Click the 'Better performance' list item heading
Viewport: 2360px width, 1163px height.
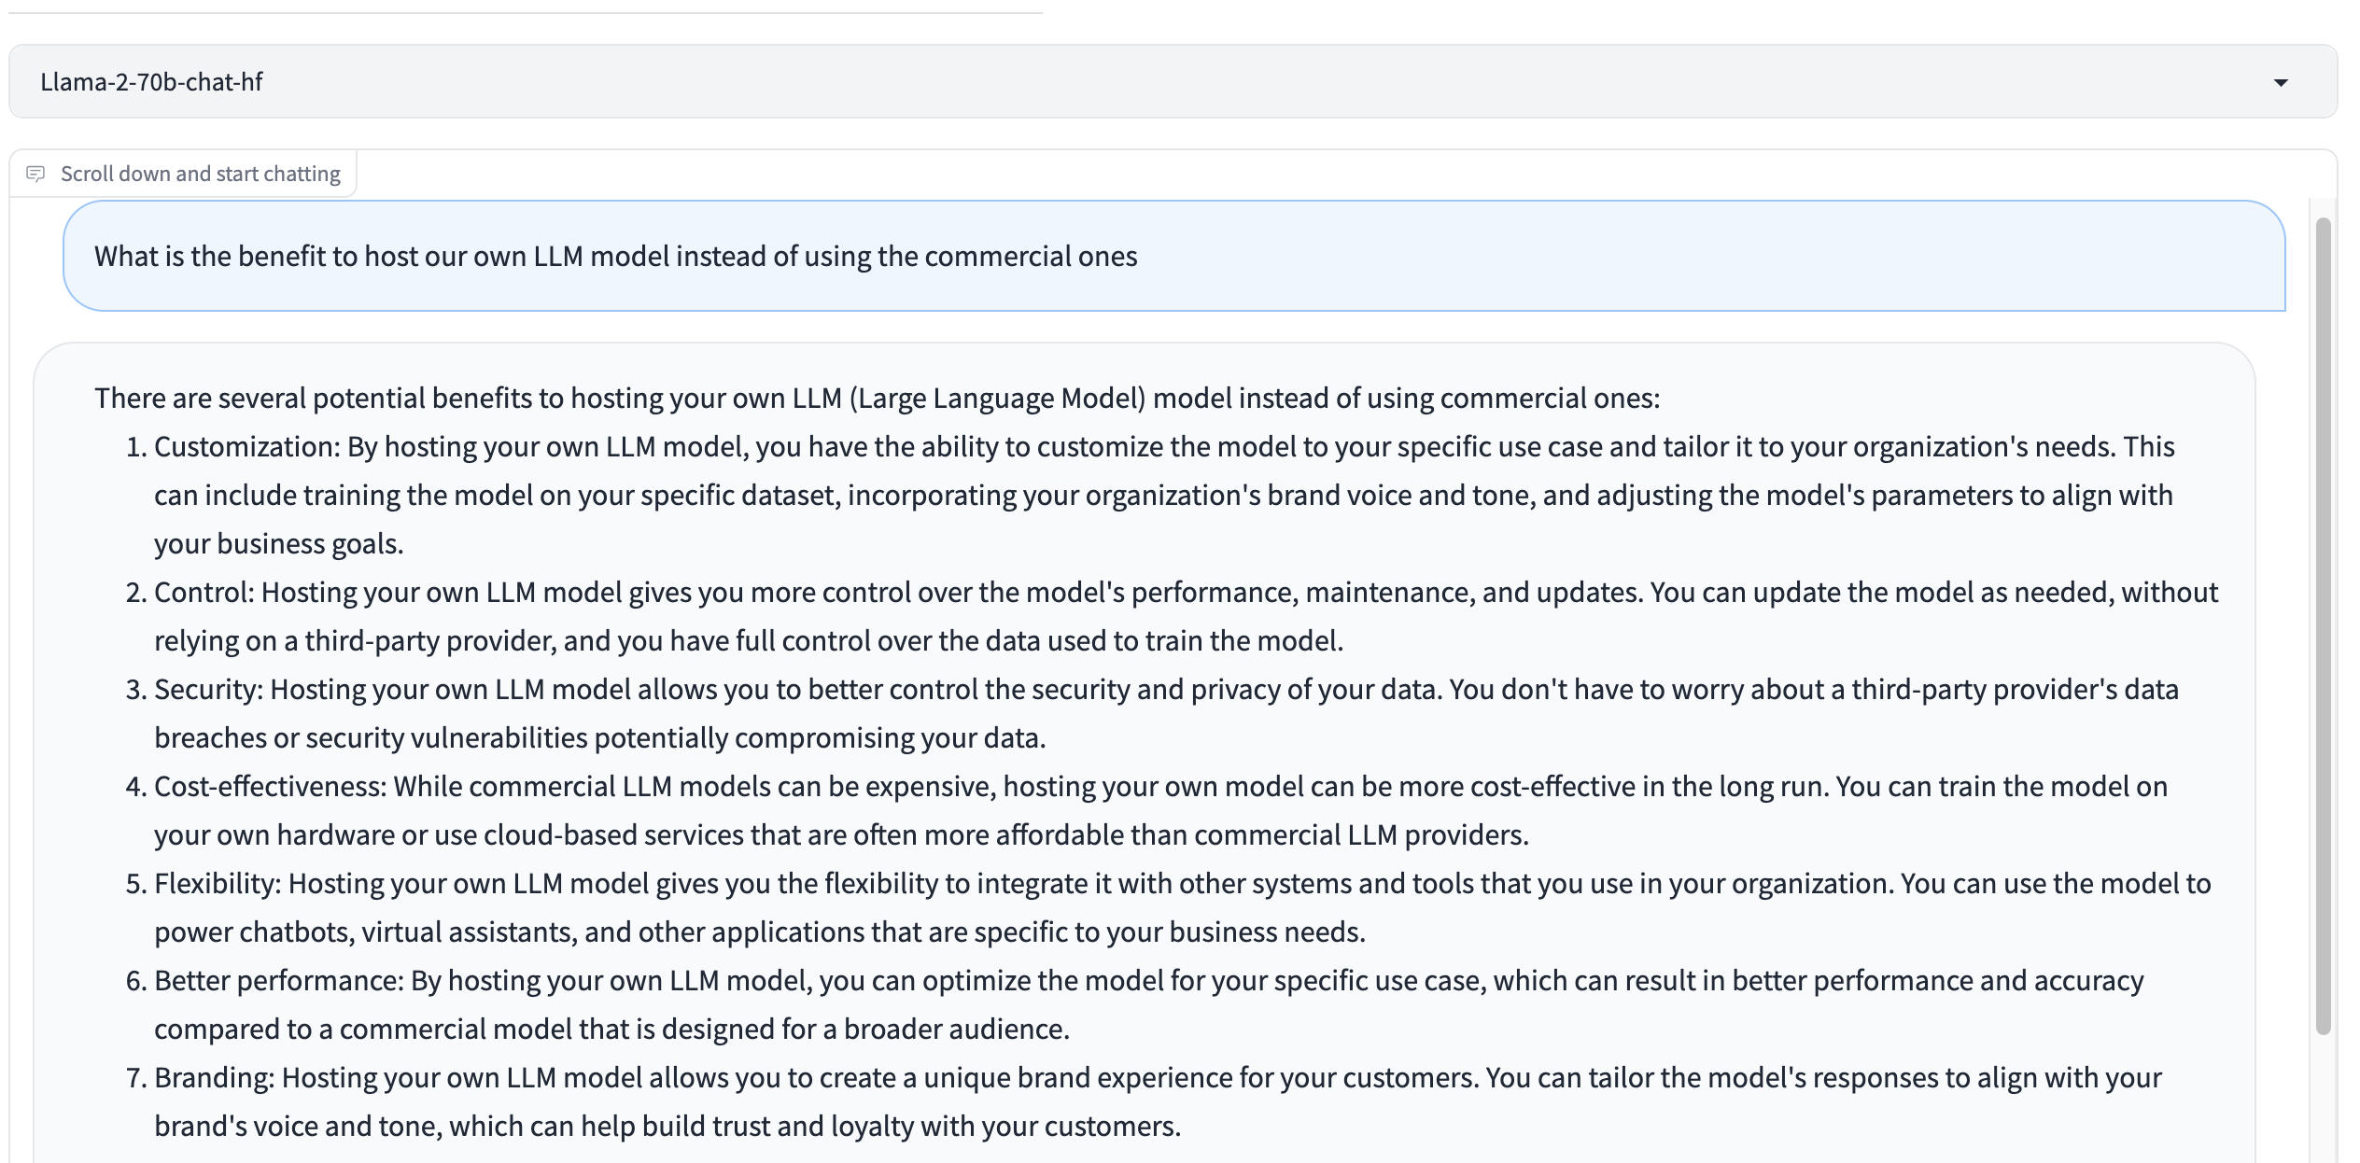278,981
